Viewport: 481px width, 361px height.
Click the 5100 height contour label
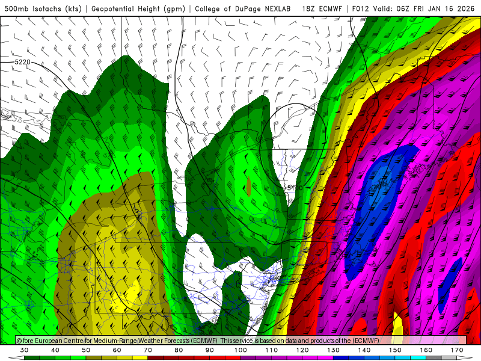(295, 188)
